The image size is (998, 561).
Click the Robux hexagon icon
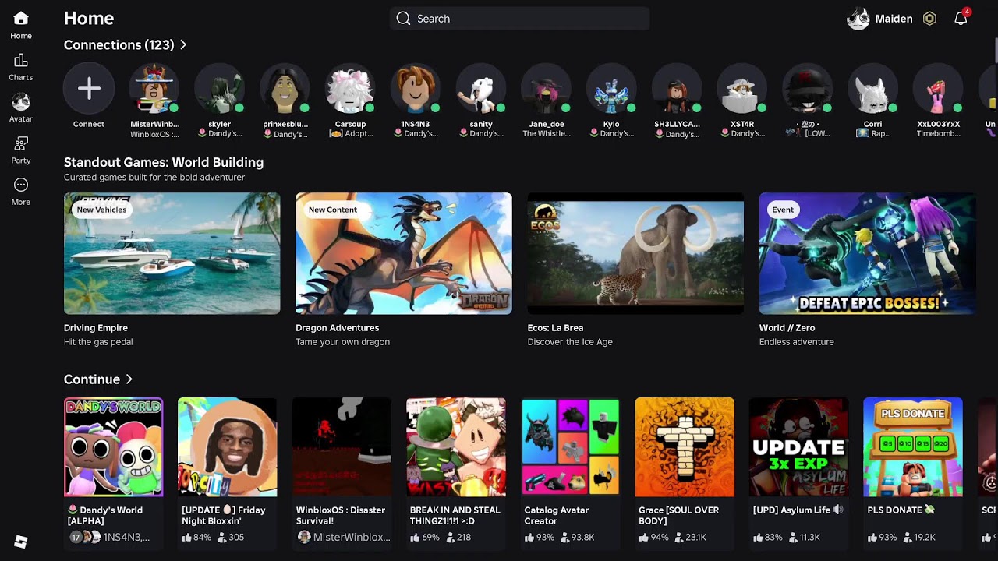click(929, 19)
